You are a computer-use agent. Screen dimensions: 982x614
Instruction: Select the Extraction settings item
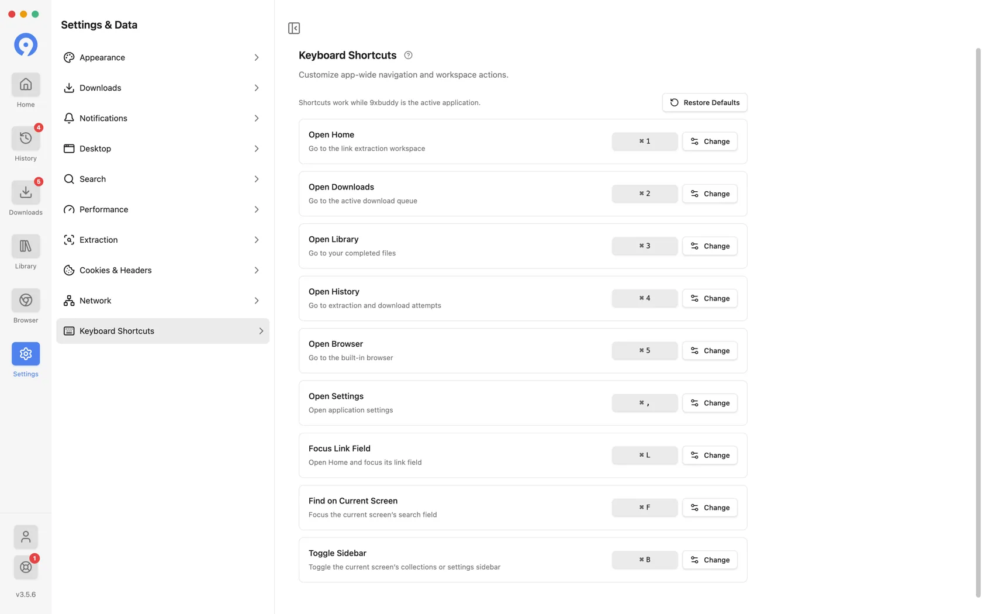[162, 240]
